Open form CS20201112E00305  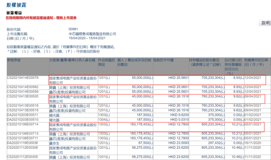pyautogui.click(x=23, y=157)
